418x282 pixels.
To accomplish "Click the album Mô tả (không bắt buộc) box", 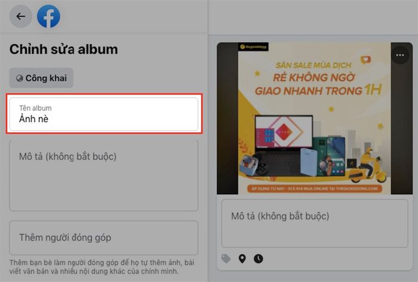I will (104, 175).
